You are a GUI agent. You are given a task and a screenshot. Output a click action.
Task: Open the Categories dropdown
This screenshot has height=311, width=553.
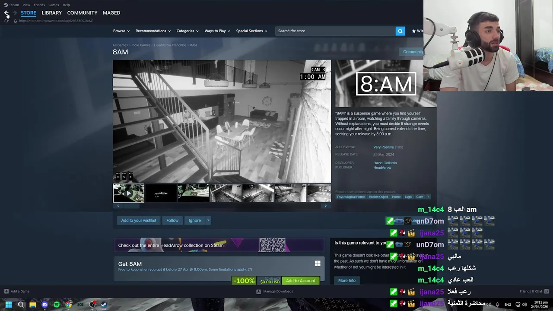tap(188, 31)
